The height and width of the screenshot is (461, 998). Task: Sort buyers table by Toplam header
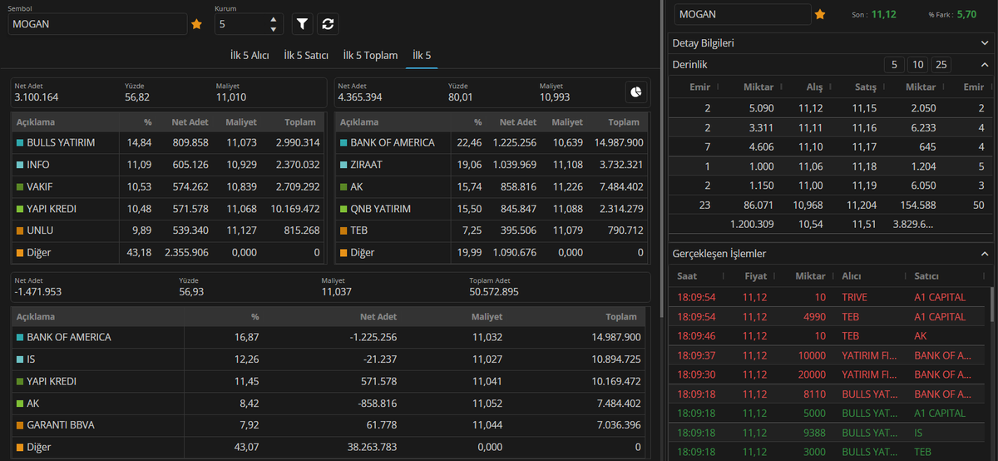(x=300, y=122)
